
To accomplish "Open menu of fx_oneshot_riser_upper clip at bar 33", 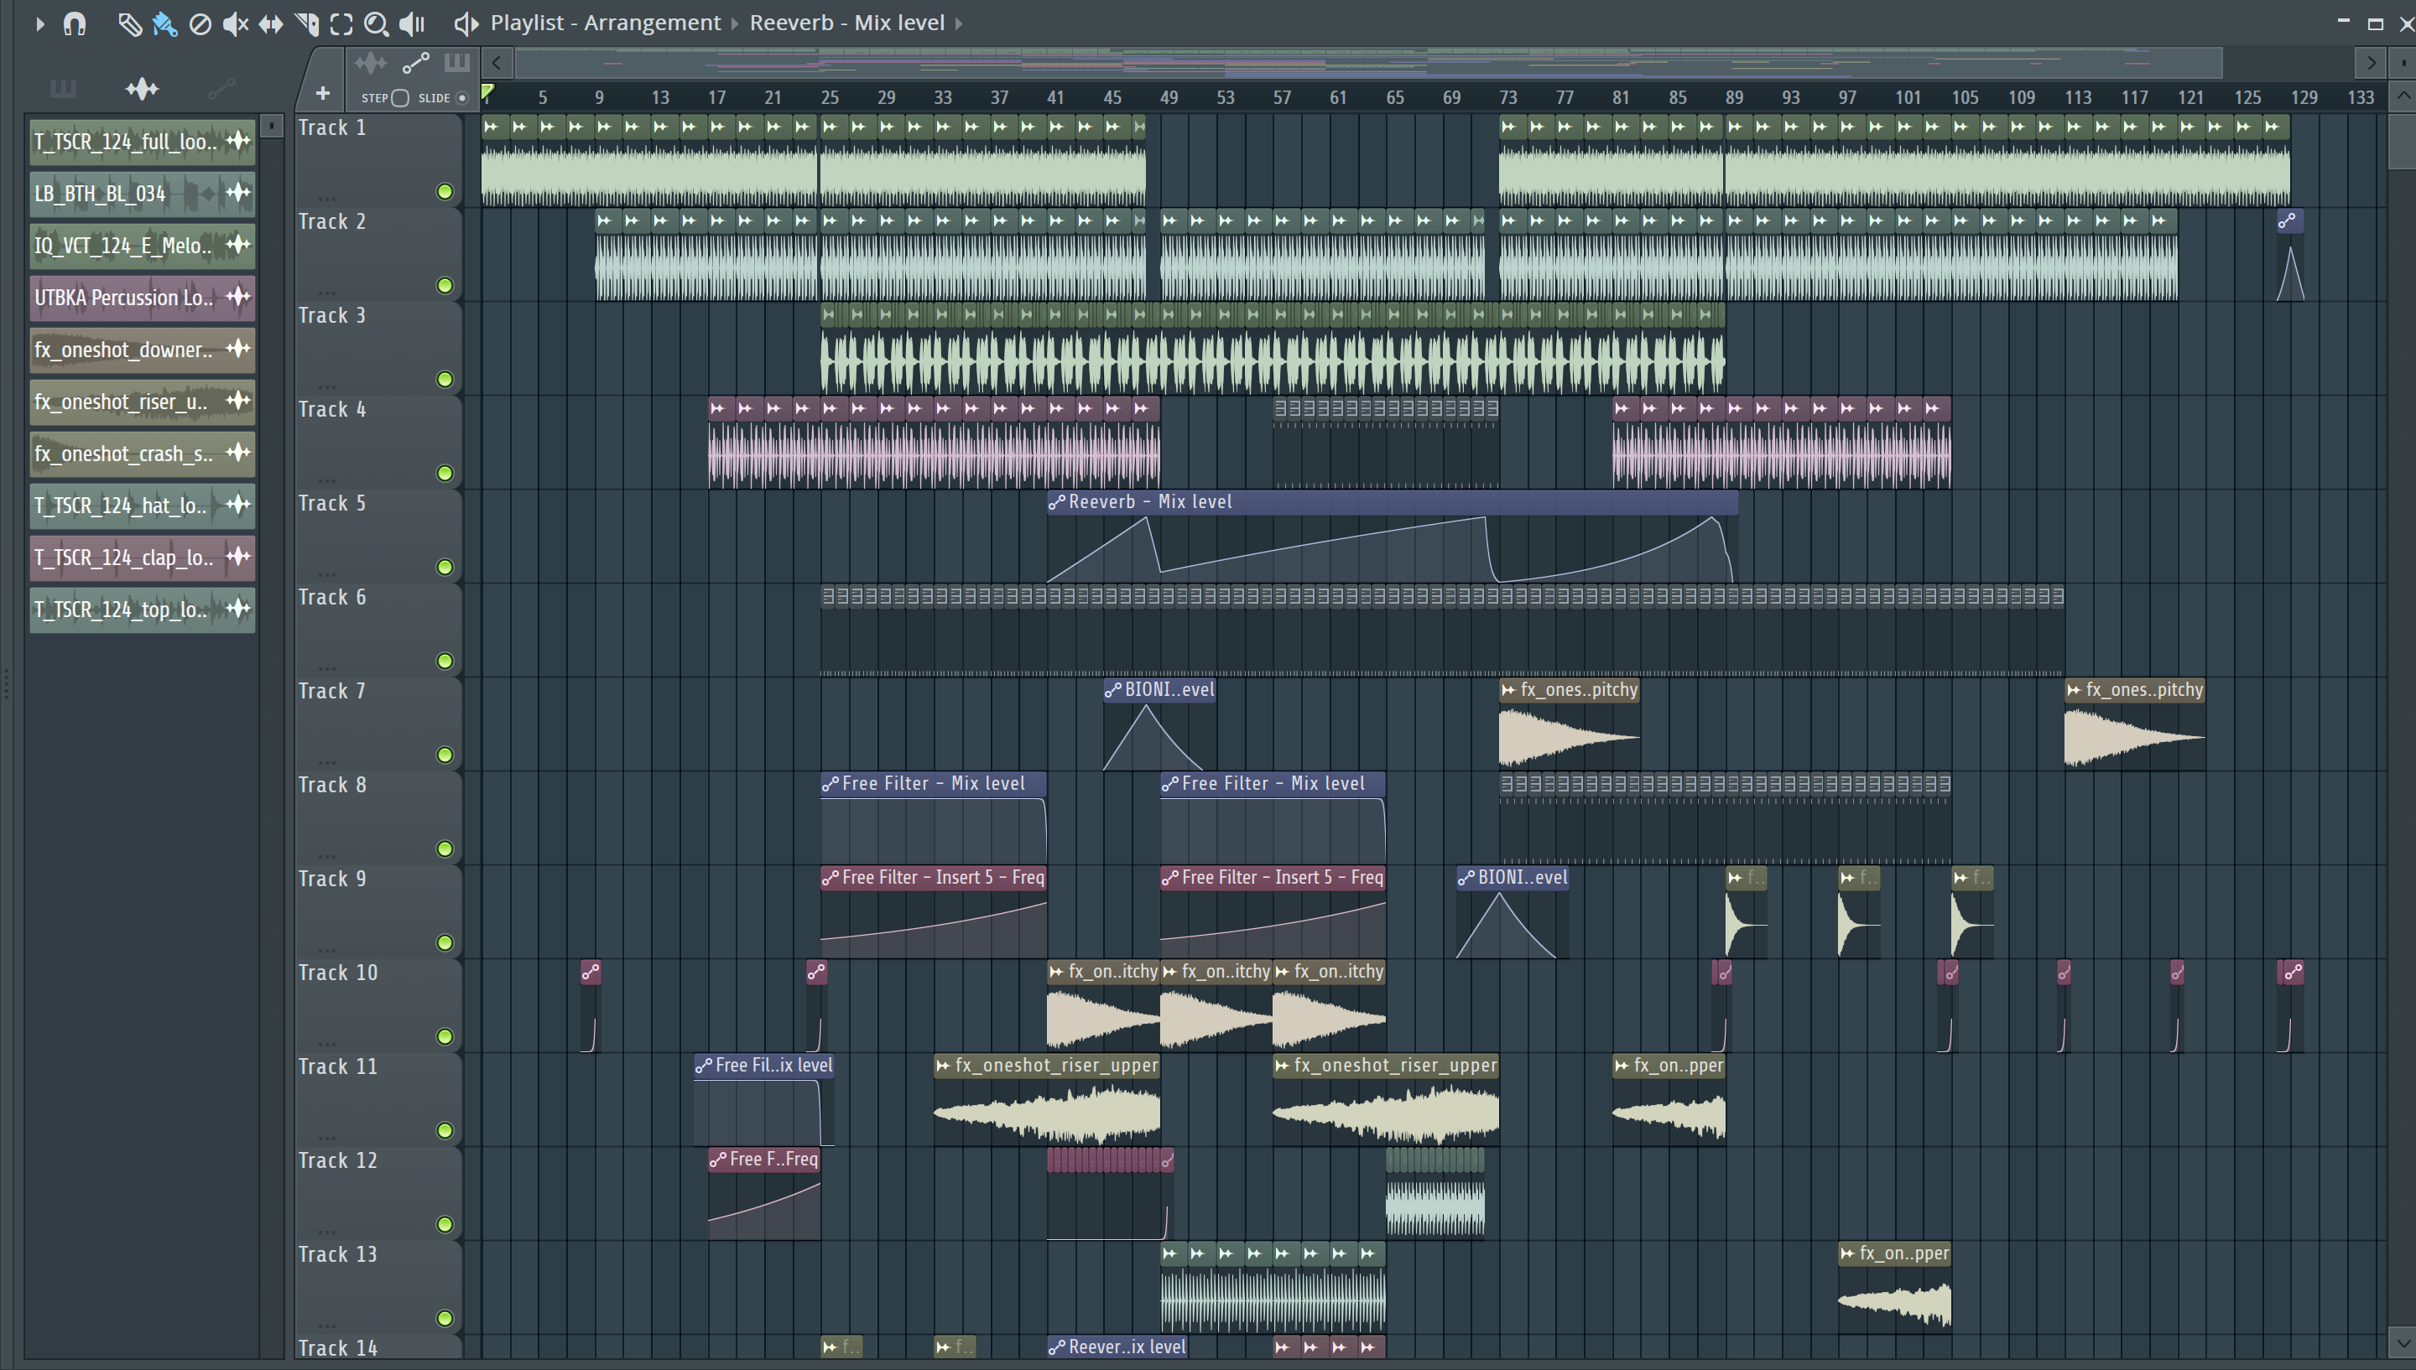I will [943, 1066].
